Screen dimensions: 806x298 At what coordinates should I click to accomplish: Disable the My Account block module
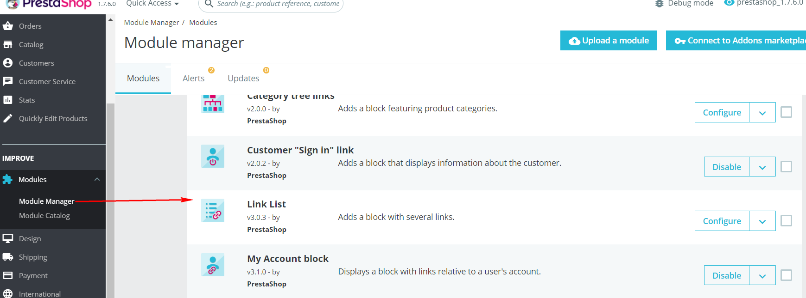(727, 275)
